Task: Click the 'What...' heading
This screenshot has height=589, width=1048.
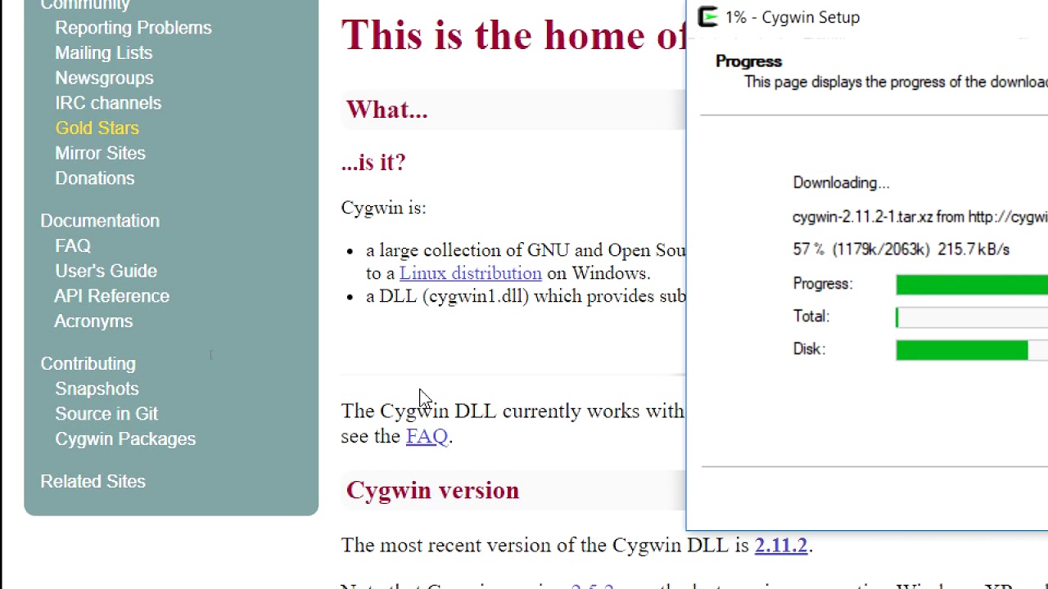Action: click(x=386, y=110)
